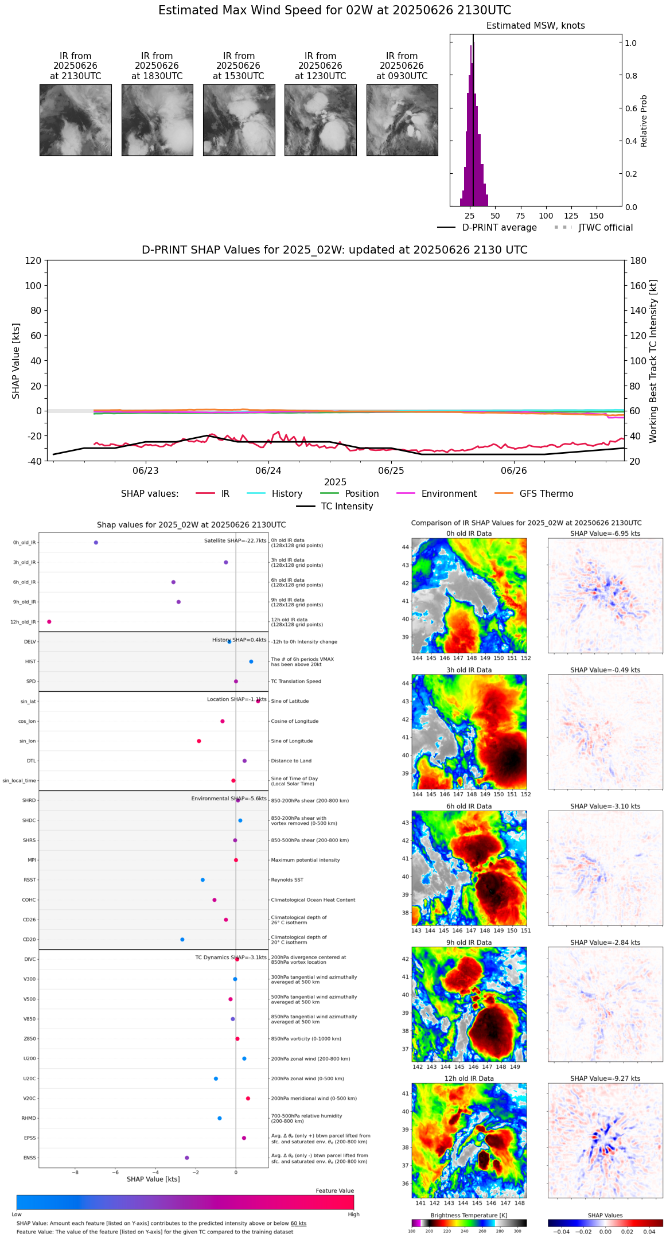Select the SHAP Value=-3.10 kts map
This screenshot has height=1238, width=670.
tap(605, 868)
